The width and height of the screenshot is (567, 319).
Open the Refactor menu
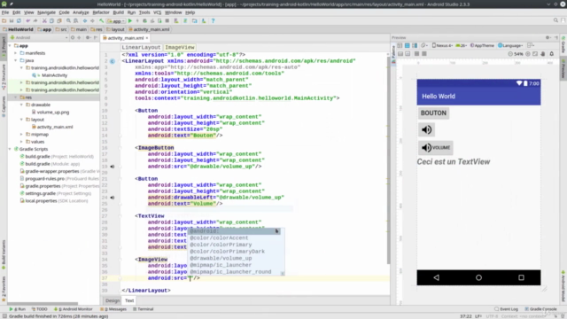click(x=101, y=12)
